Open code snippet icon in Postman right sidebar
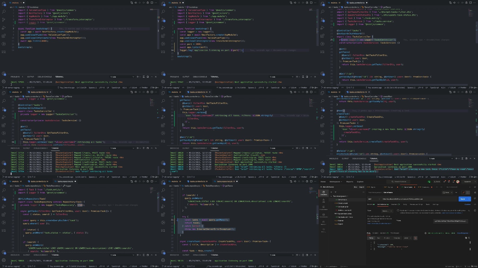Viewport: 478px width, 268px height. (475, 204)
